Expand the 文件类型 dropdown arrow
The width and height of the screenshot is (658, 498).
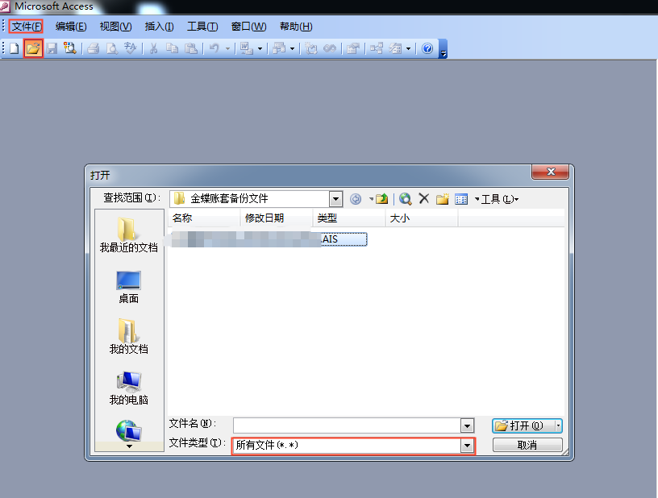[466, 446]
